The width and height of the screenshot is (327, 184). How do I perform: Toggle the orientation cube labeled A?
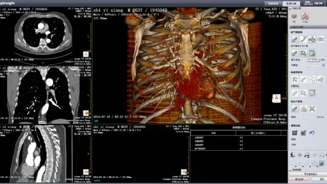tap(276, 98)
